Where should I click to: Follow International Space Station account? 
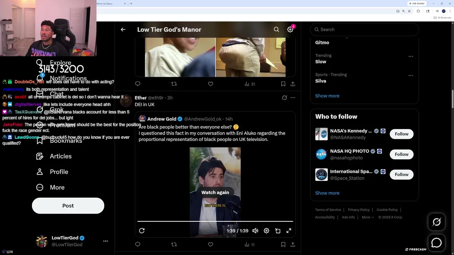point(402,174)
